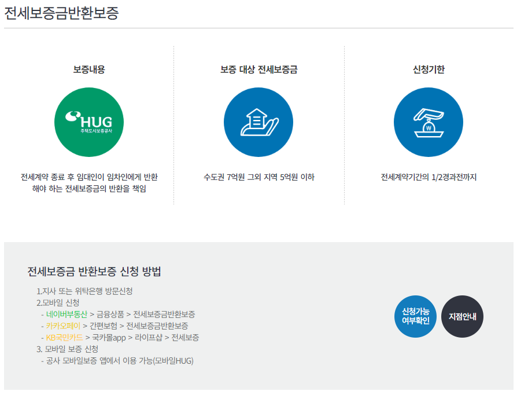Click the text 금융상품 > 전세보증금반환보증

[x=146, y=314]
